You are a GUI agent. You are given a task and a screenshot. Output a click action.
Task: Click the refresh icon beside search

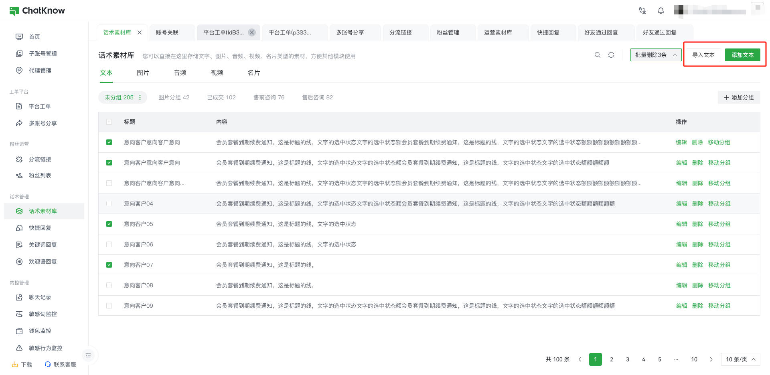click(611, 55)
